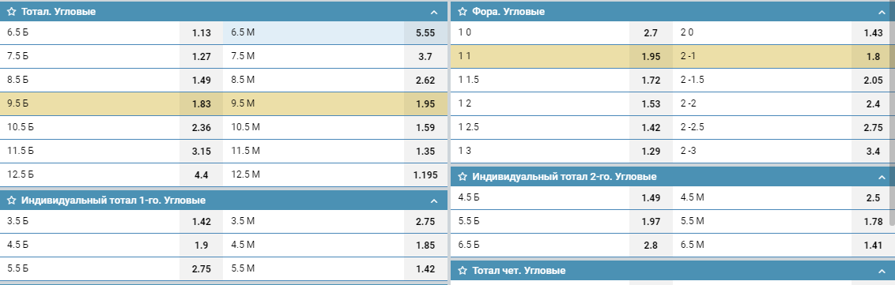Choose 12.5 М odds 1.195
895x285 pixels.
click(426, 175)
